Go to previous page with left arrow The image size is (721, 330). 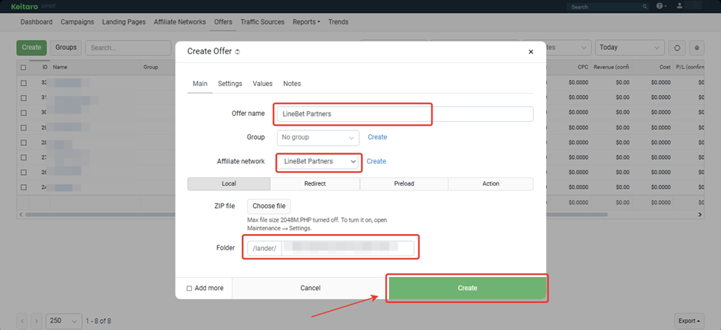[24, 321]
